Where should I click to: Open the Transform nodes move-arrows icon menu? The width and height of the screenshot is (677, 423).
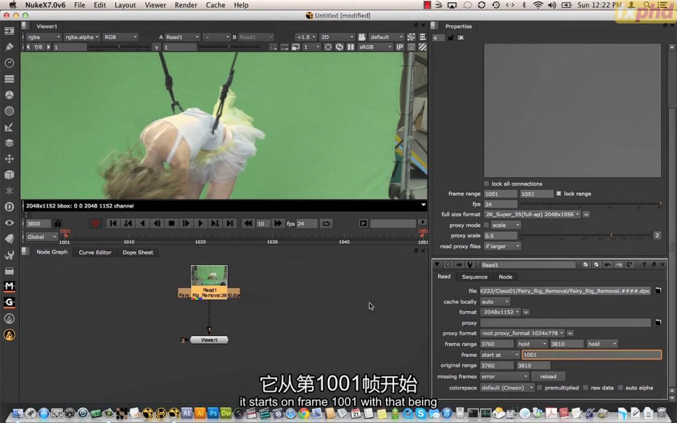pos(9,159)
